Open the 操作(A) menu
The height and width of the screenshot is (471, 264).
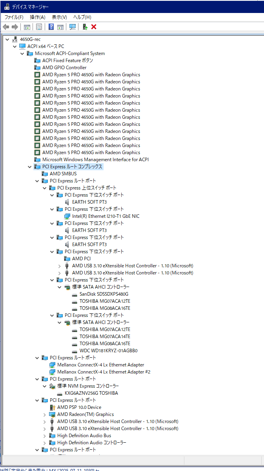[38, 17]
